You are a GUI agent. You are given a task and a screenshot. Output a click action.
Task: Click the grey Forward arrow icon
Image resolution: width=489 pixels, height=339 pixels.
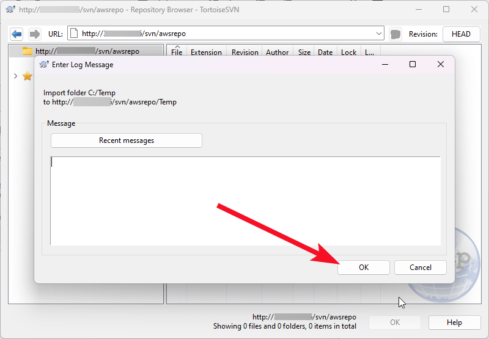click(35, 34)
